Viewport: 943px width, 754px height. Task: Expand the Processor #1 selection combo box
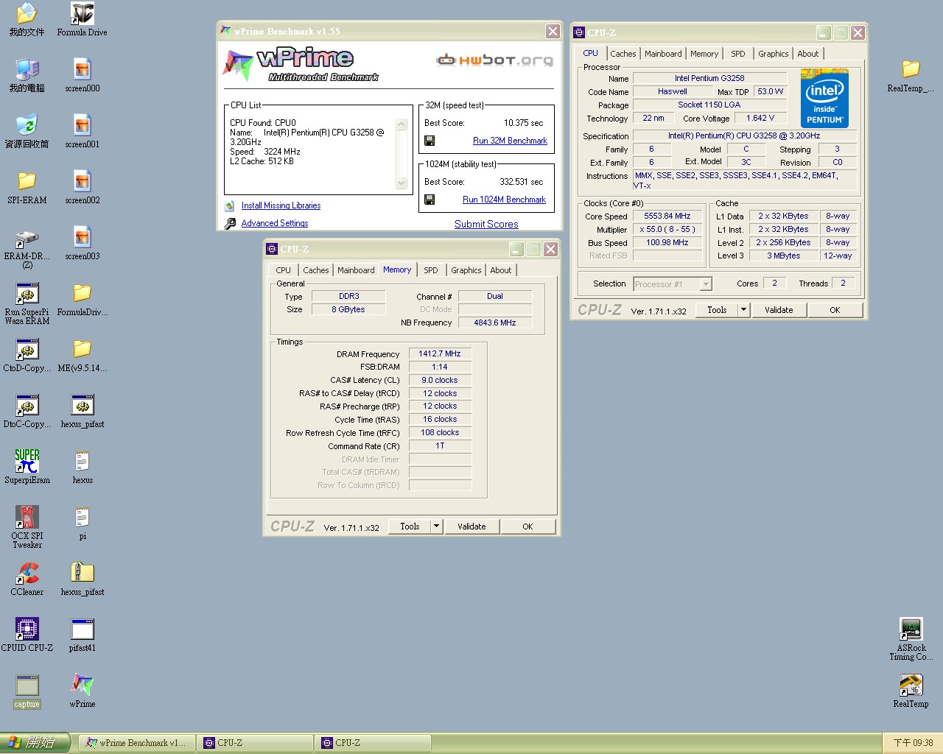706,283
